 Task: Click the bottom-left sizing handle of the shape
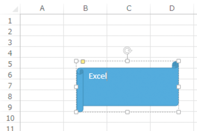coord(76,112)
